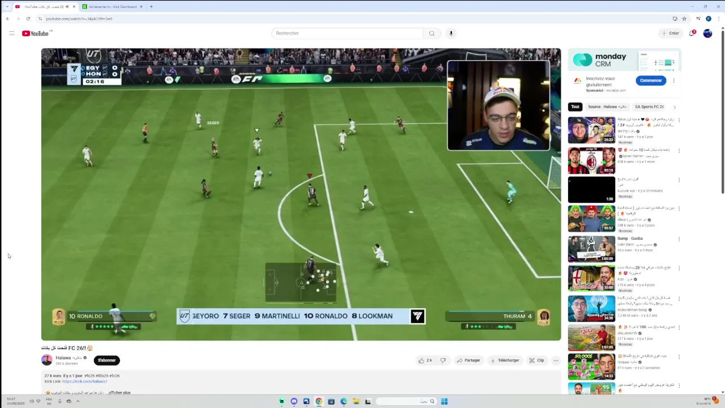The height and width of the screenshot is (408, 725).
Task: Click the Télécharger download button
Action: coord(505,360)
